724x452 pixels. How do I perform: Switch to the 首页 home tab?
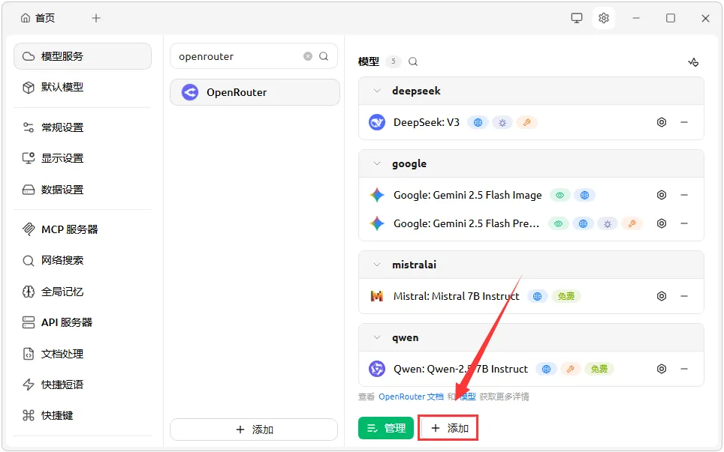tap(38, 18)
